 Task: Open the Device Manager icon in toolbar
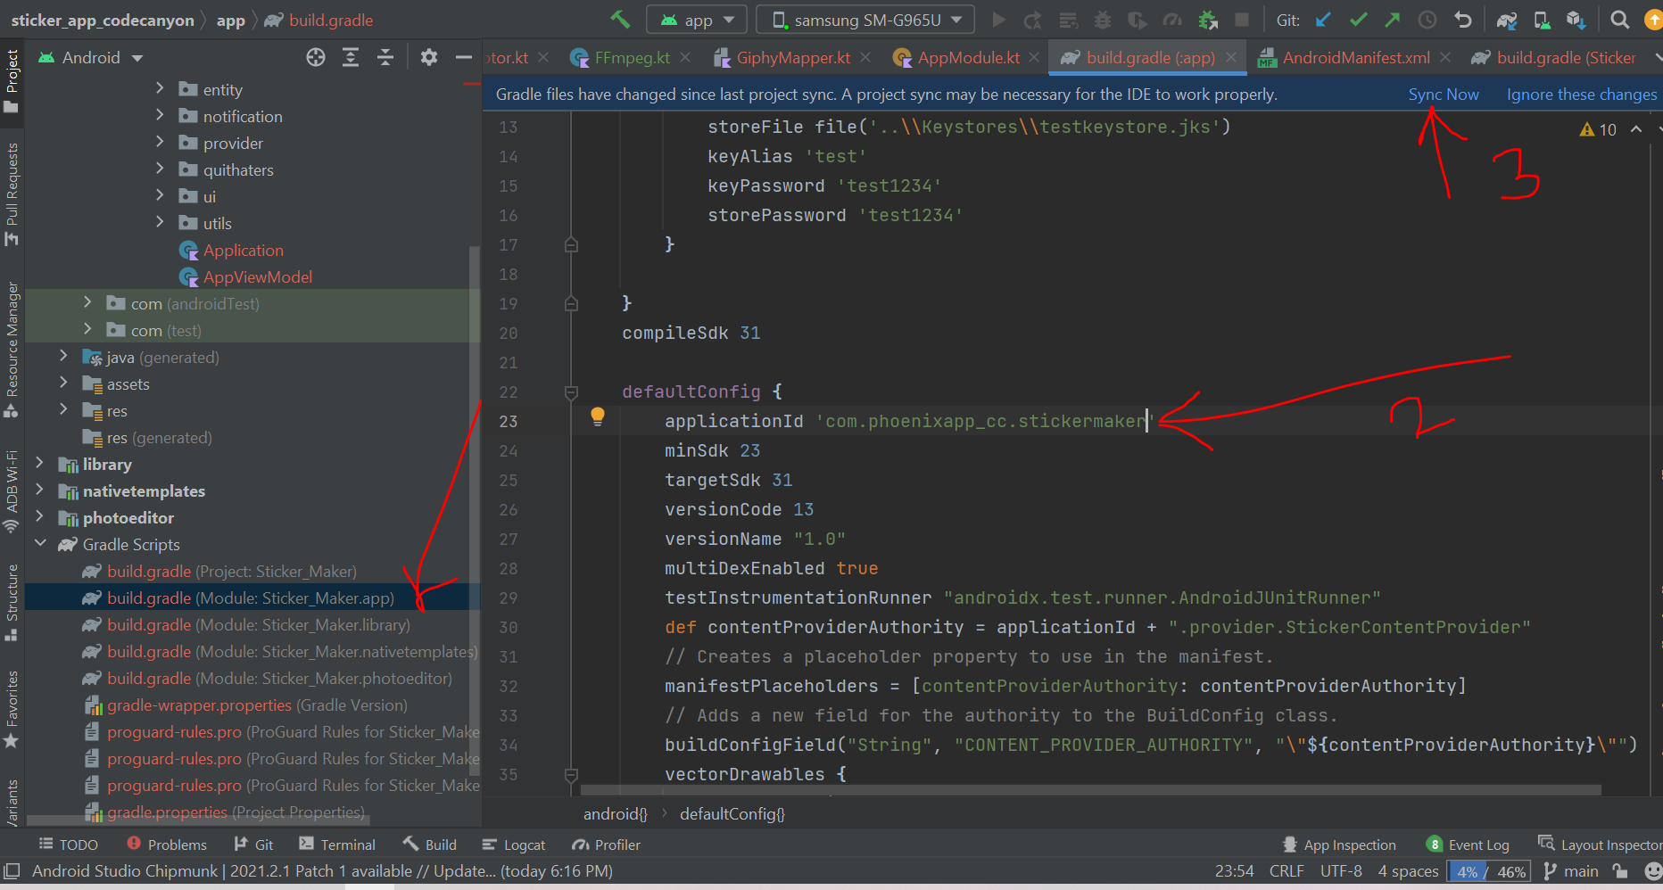1541,20
